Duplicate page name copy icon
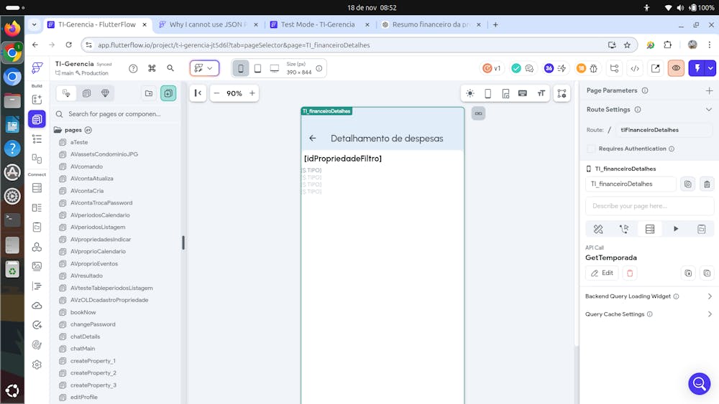The width and height of the screenshot is (719, 404). click(x=688, y=184)
